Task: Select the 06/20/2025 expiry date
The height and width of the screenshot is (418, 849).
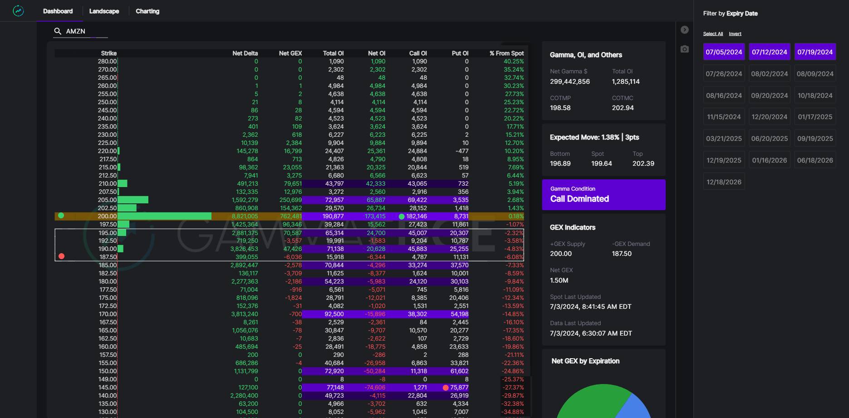Action: [x=770, y=138]
